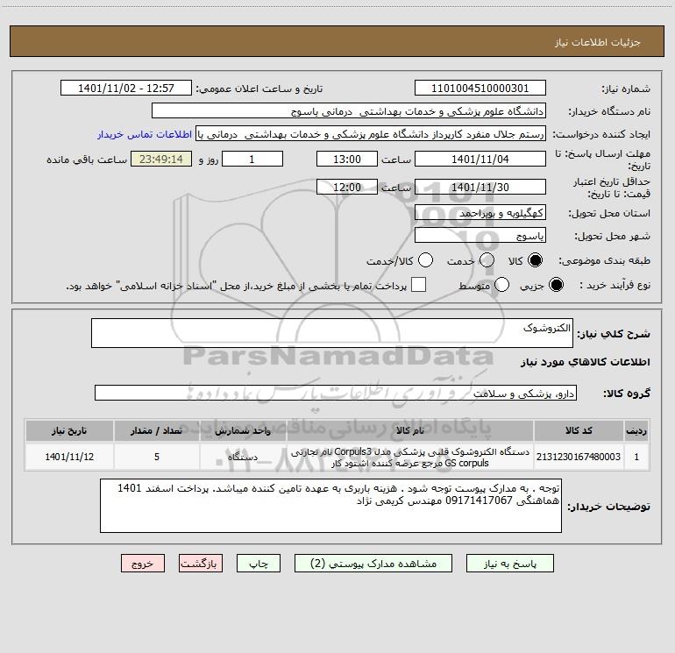Click price validity date 1401/11/30
Viewport: 675px width, 653px height.
point(480,187)
